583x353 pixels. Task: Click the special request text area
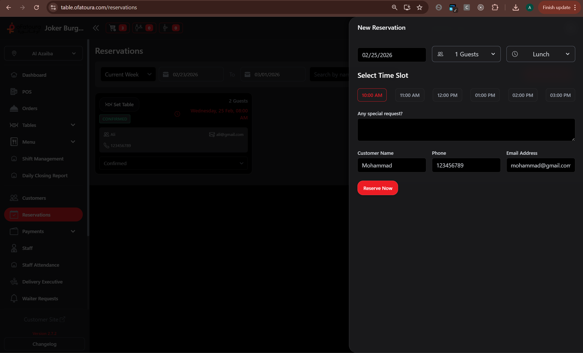point(466,130)
